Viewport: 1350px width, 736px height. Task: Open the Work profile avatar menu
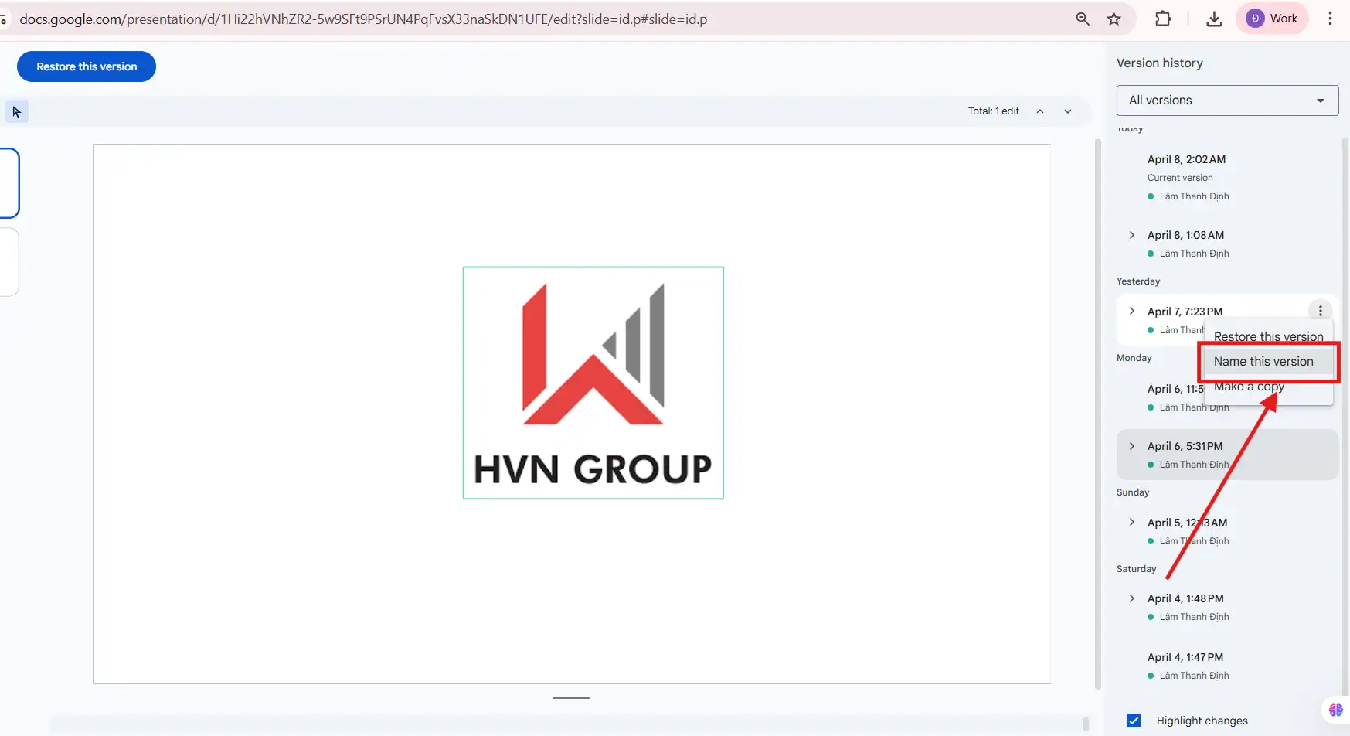pos(1272,18)
